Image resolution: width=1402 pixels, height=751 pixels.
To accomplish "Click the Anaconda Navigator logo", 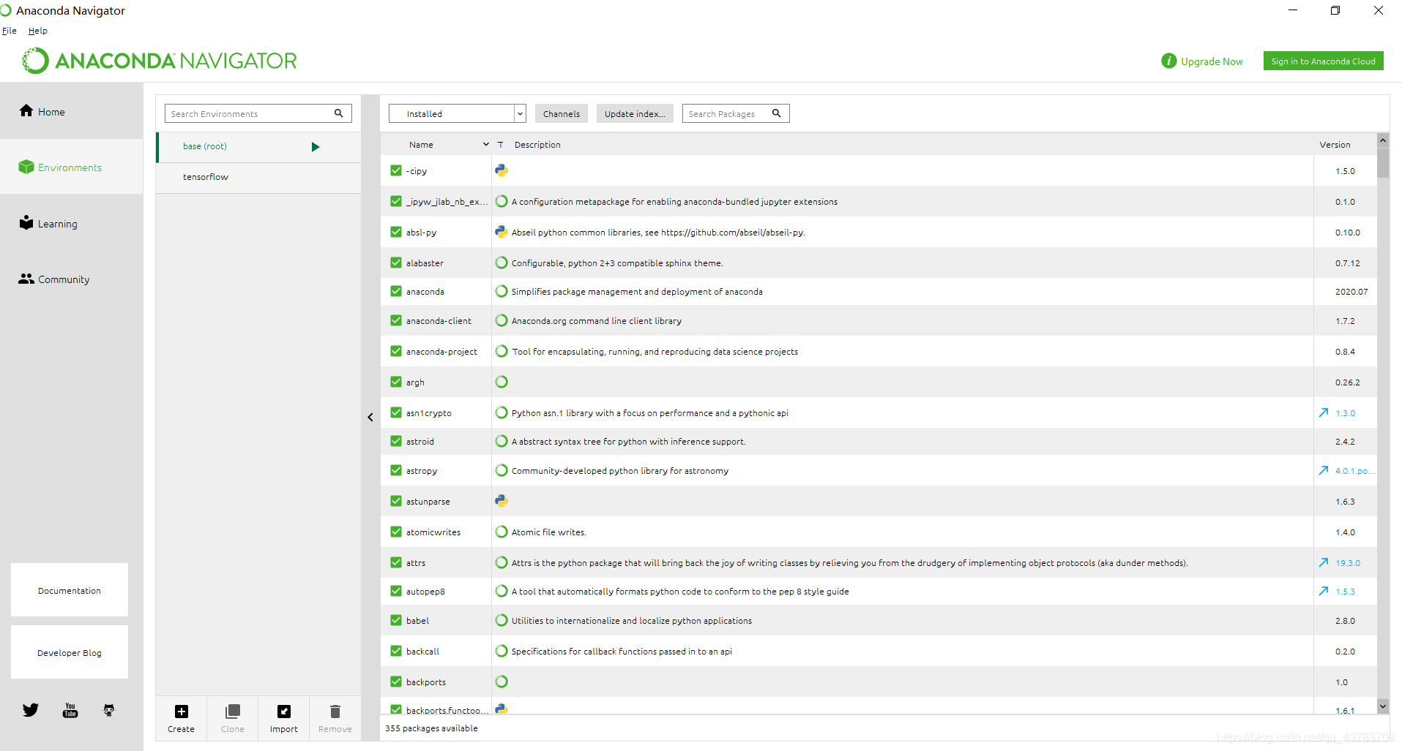I will click(x=160, y=61).
